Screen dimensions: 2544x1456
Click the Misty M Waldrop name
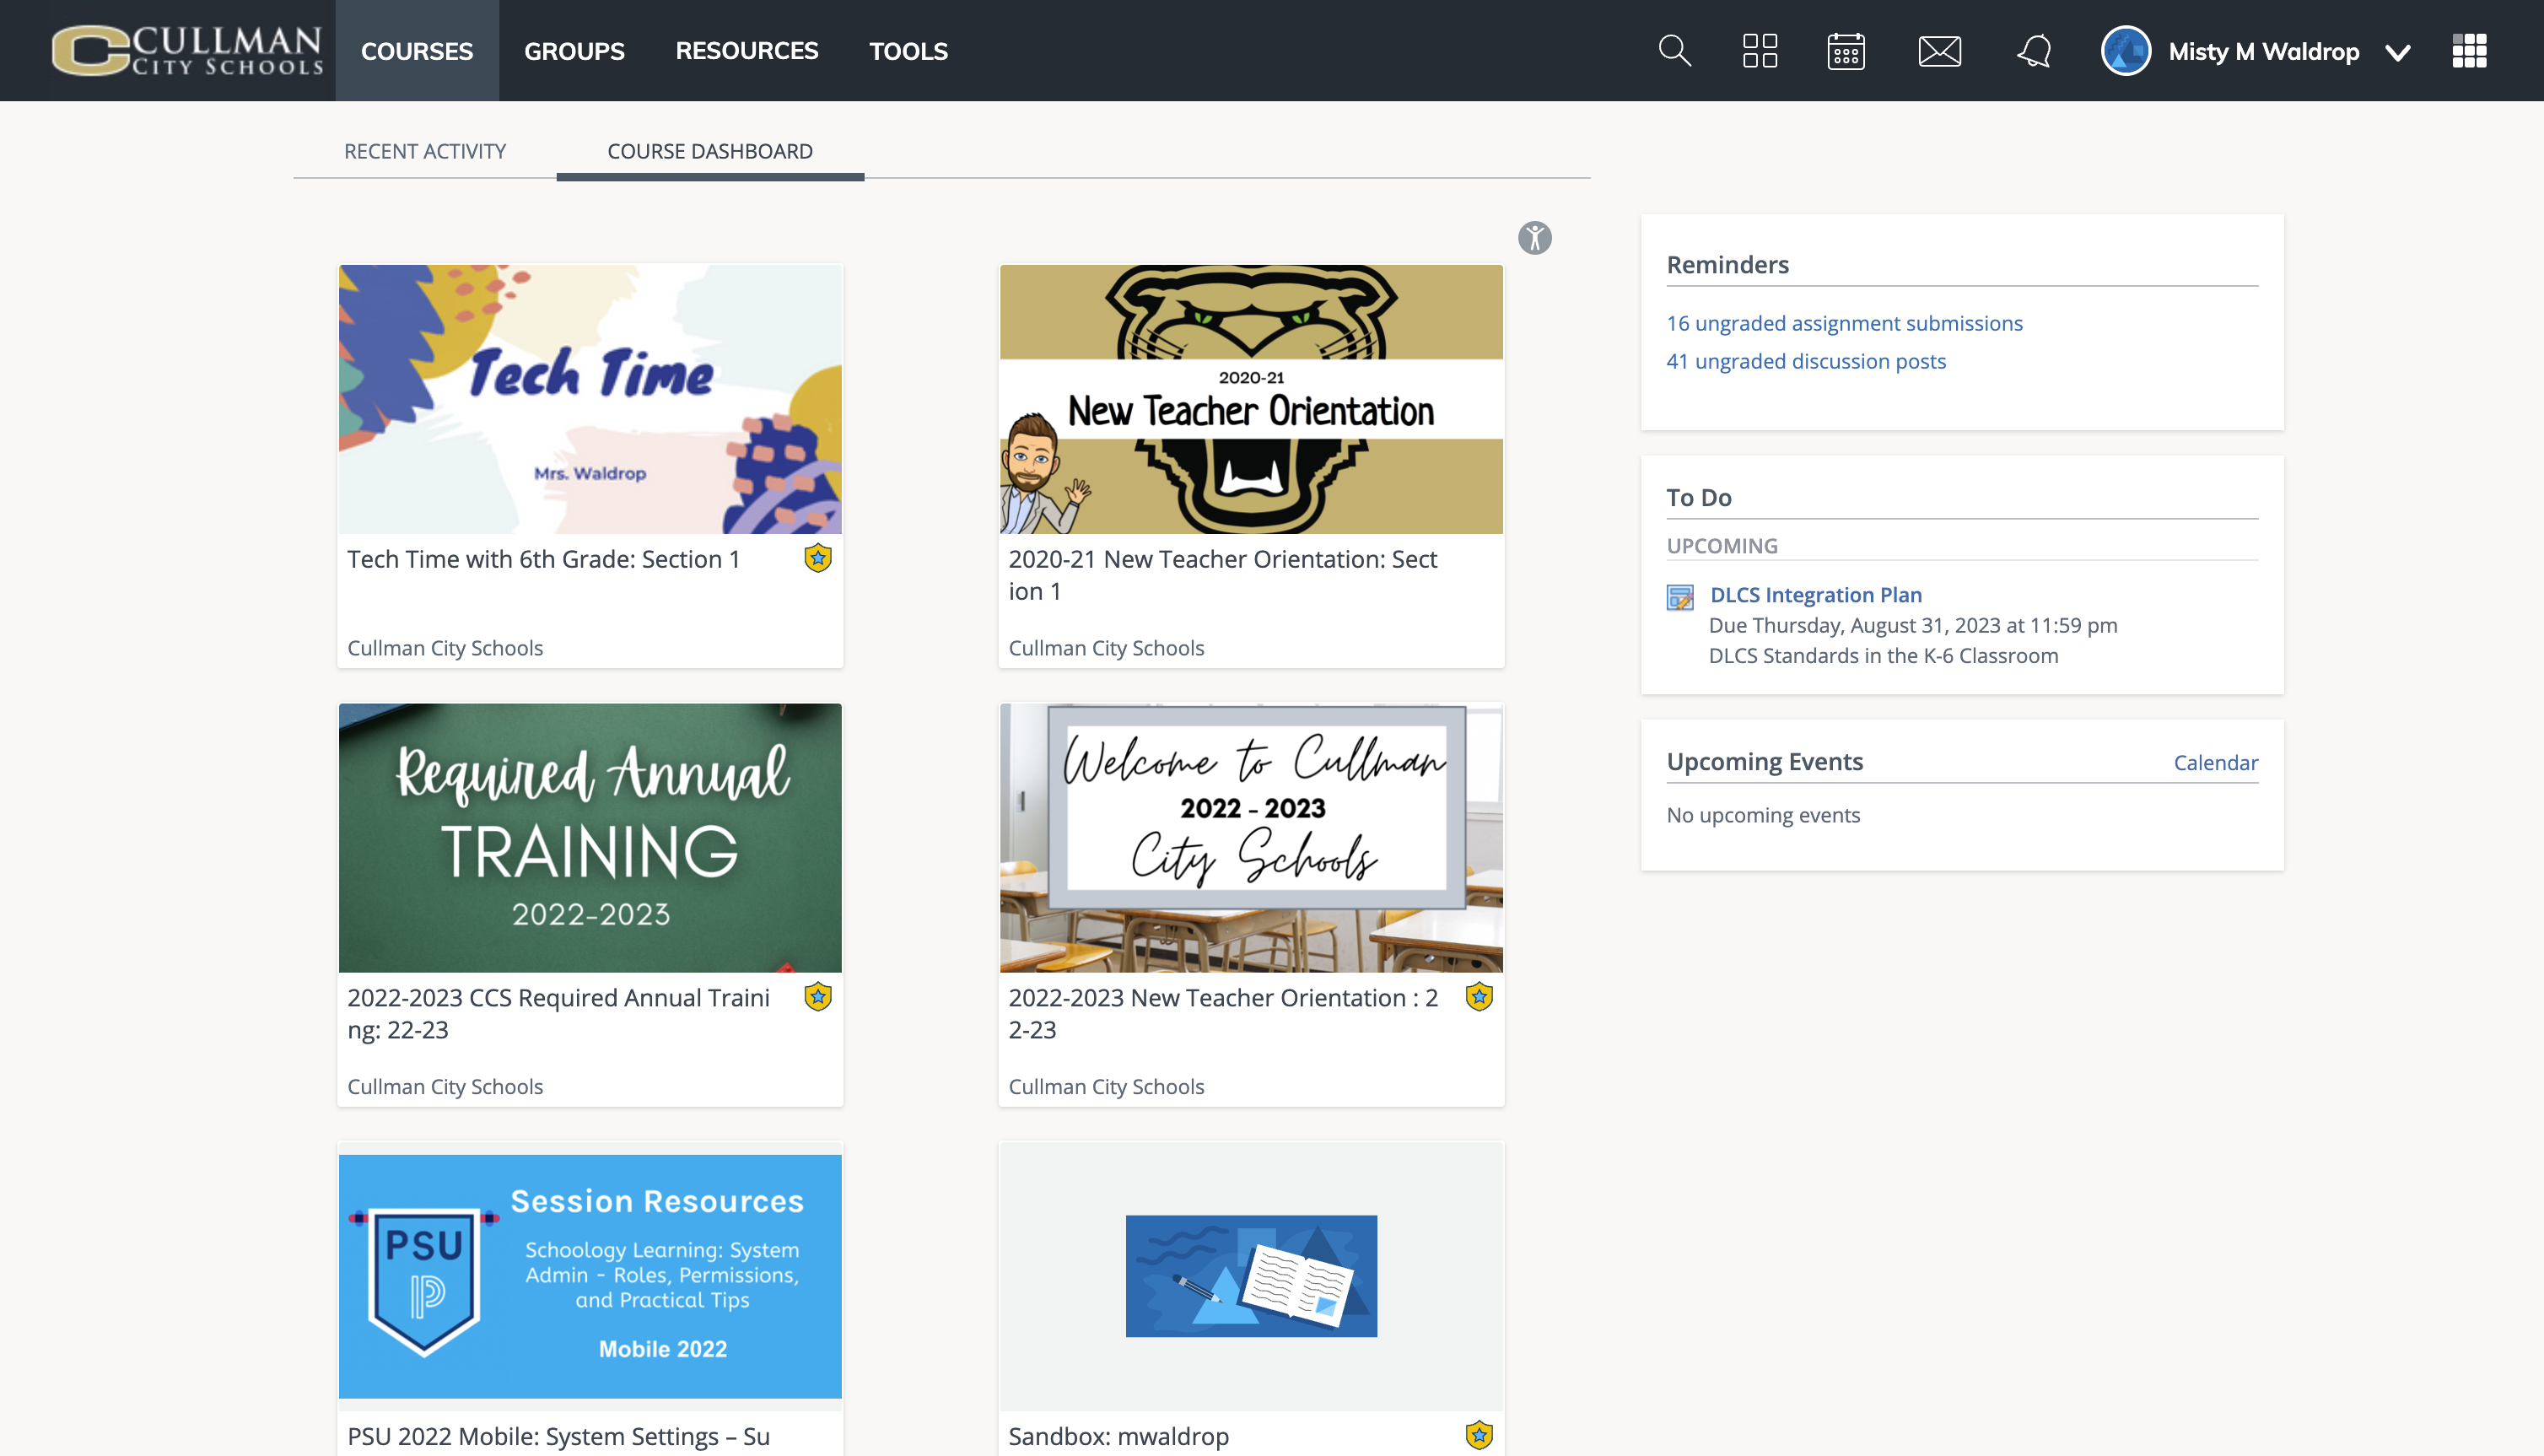pos(2263,51)
